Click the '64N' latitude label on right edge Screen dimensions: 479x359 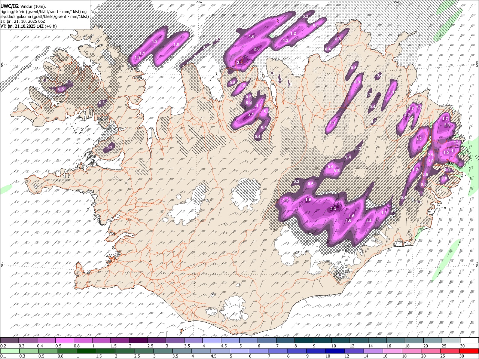click(477, 264)
